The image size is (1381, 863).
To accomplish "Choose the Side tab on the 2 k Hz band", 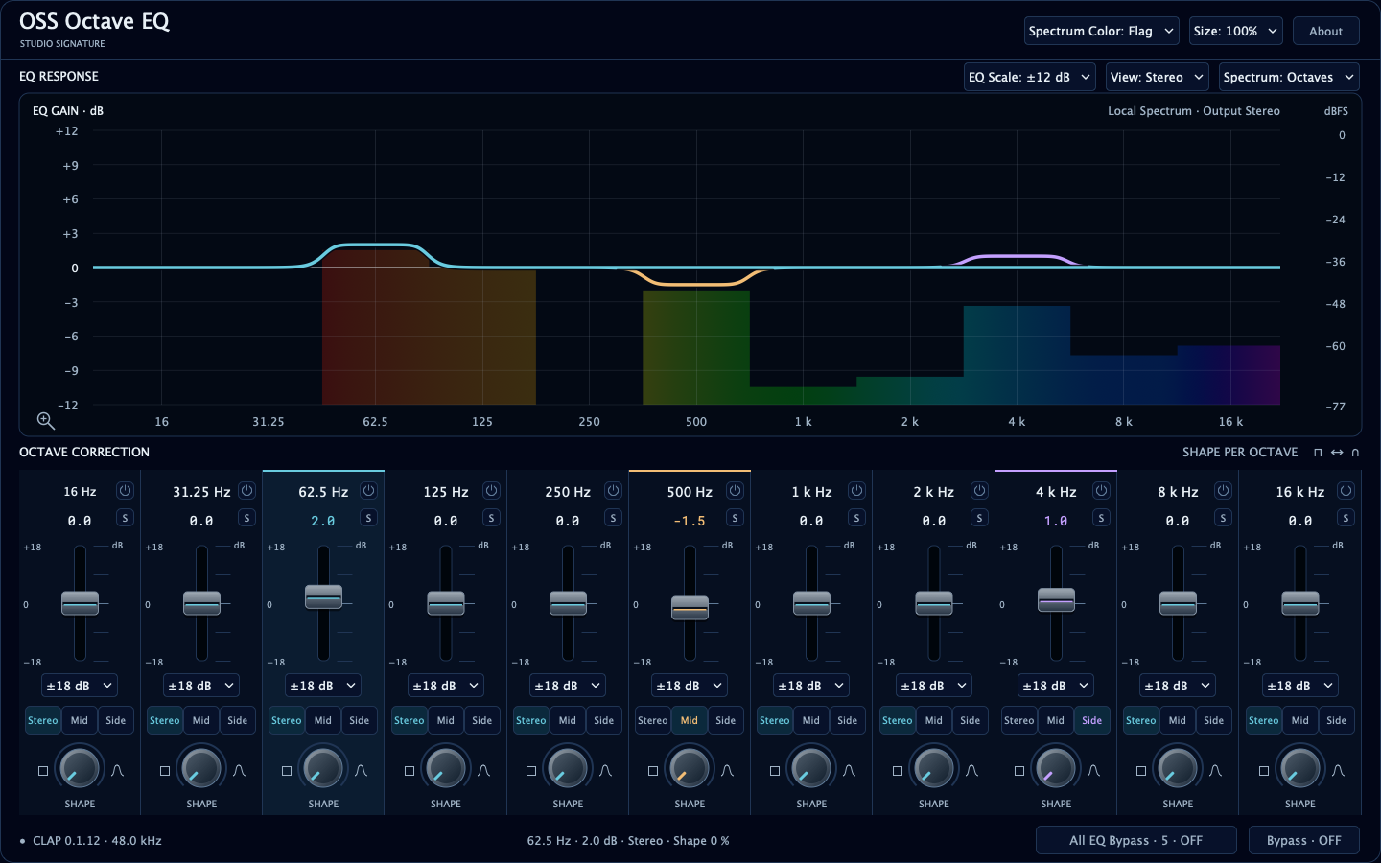I will pyautogui.click(x=971, y=720).
